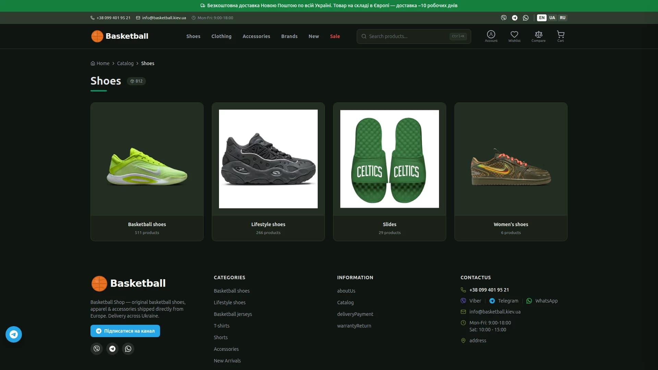
Task: Click the Search products input field
Action: pyautogui.click(x=414, y=36)
